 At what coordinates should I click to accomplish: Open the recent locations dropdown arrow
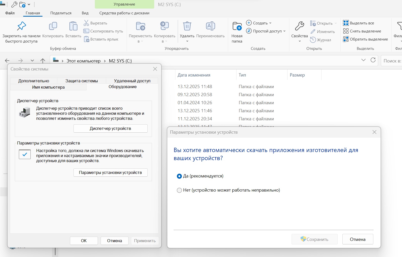tap(32, 61)
